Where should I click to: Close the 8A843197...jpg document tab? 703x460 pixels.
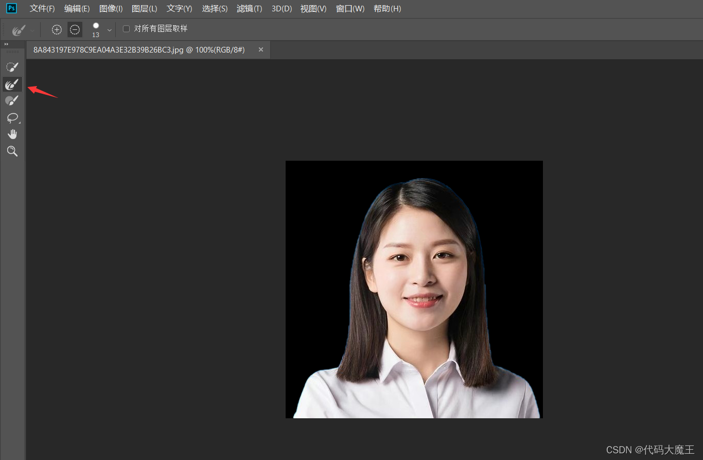[261, 49]
